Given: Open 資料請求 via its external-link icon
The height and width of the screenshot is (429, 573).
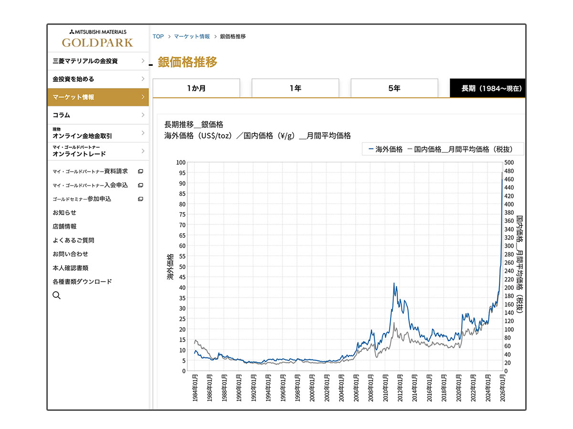Looking at the screenshot, I should pyautogui.click(x=140, y=171).
